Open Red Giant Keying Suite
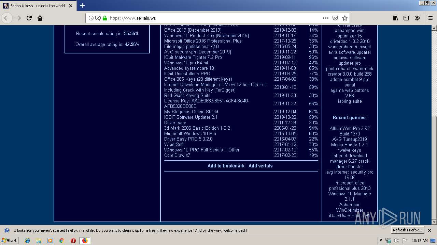Screen dimensions: 437x245 [187, 95]
